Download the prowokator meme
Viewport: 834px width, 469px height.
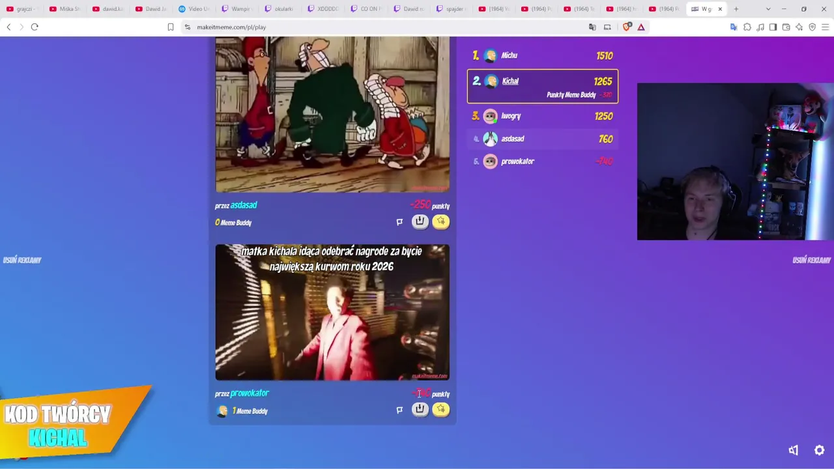point(420,409)
